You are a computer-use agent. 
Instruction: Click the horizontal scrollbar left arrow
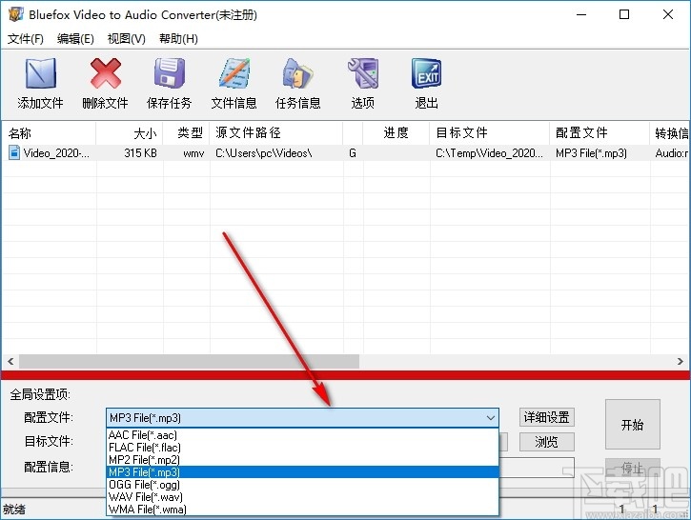(10, 362)
